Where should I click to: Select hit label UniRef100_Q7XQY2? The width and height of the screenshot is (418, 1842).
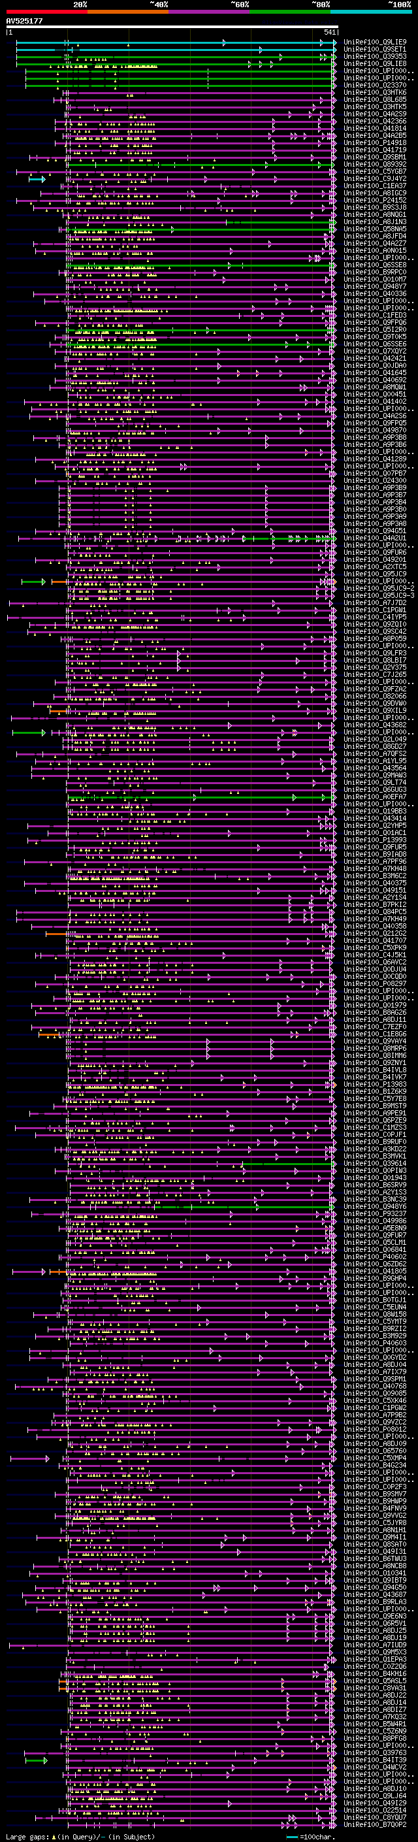click(x=375, y=351)
